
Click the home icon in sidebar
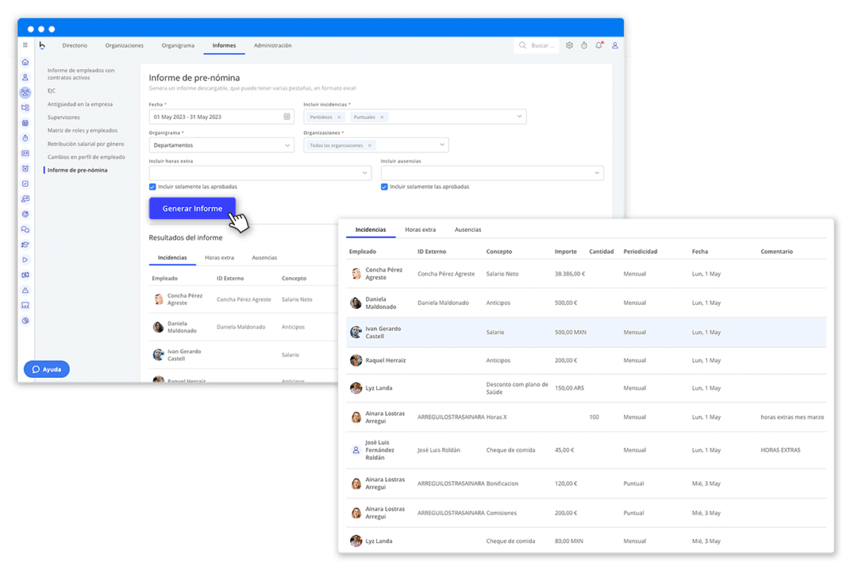25,62
